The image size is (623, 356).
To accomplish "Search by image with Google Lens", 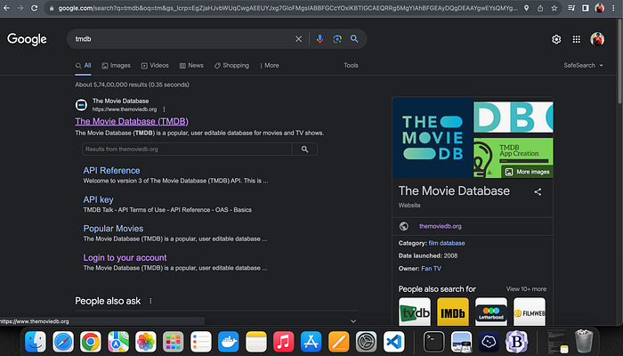I will point(337,39).
